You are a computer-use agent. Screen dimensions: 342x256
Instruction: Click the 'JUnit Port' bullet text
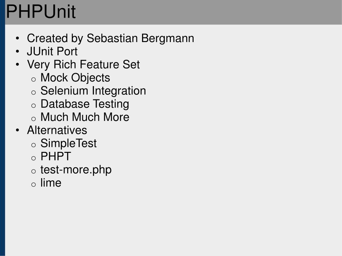pos(52,51)
